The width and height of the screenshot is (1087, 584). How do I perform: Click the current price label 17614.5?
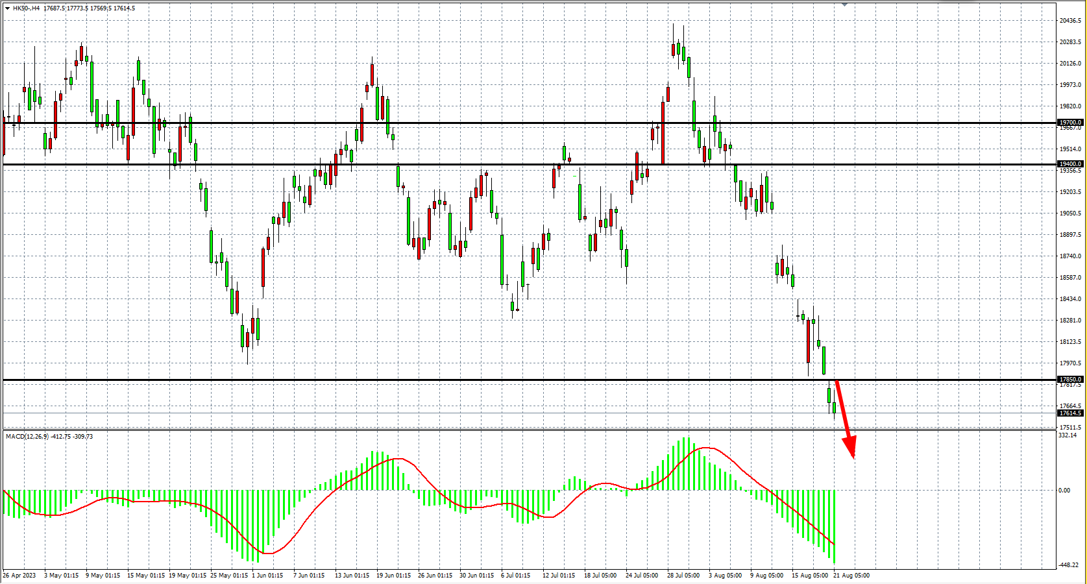[1070, 413]
